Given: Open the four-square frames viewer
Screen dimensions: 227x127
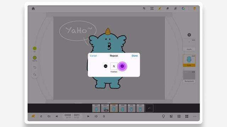Looking at the screenshot, I should tap(187, 116).
